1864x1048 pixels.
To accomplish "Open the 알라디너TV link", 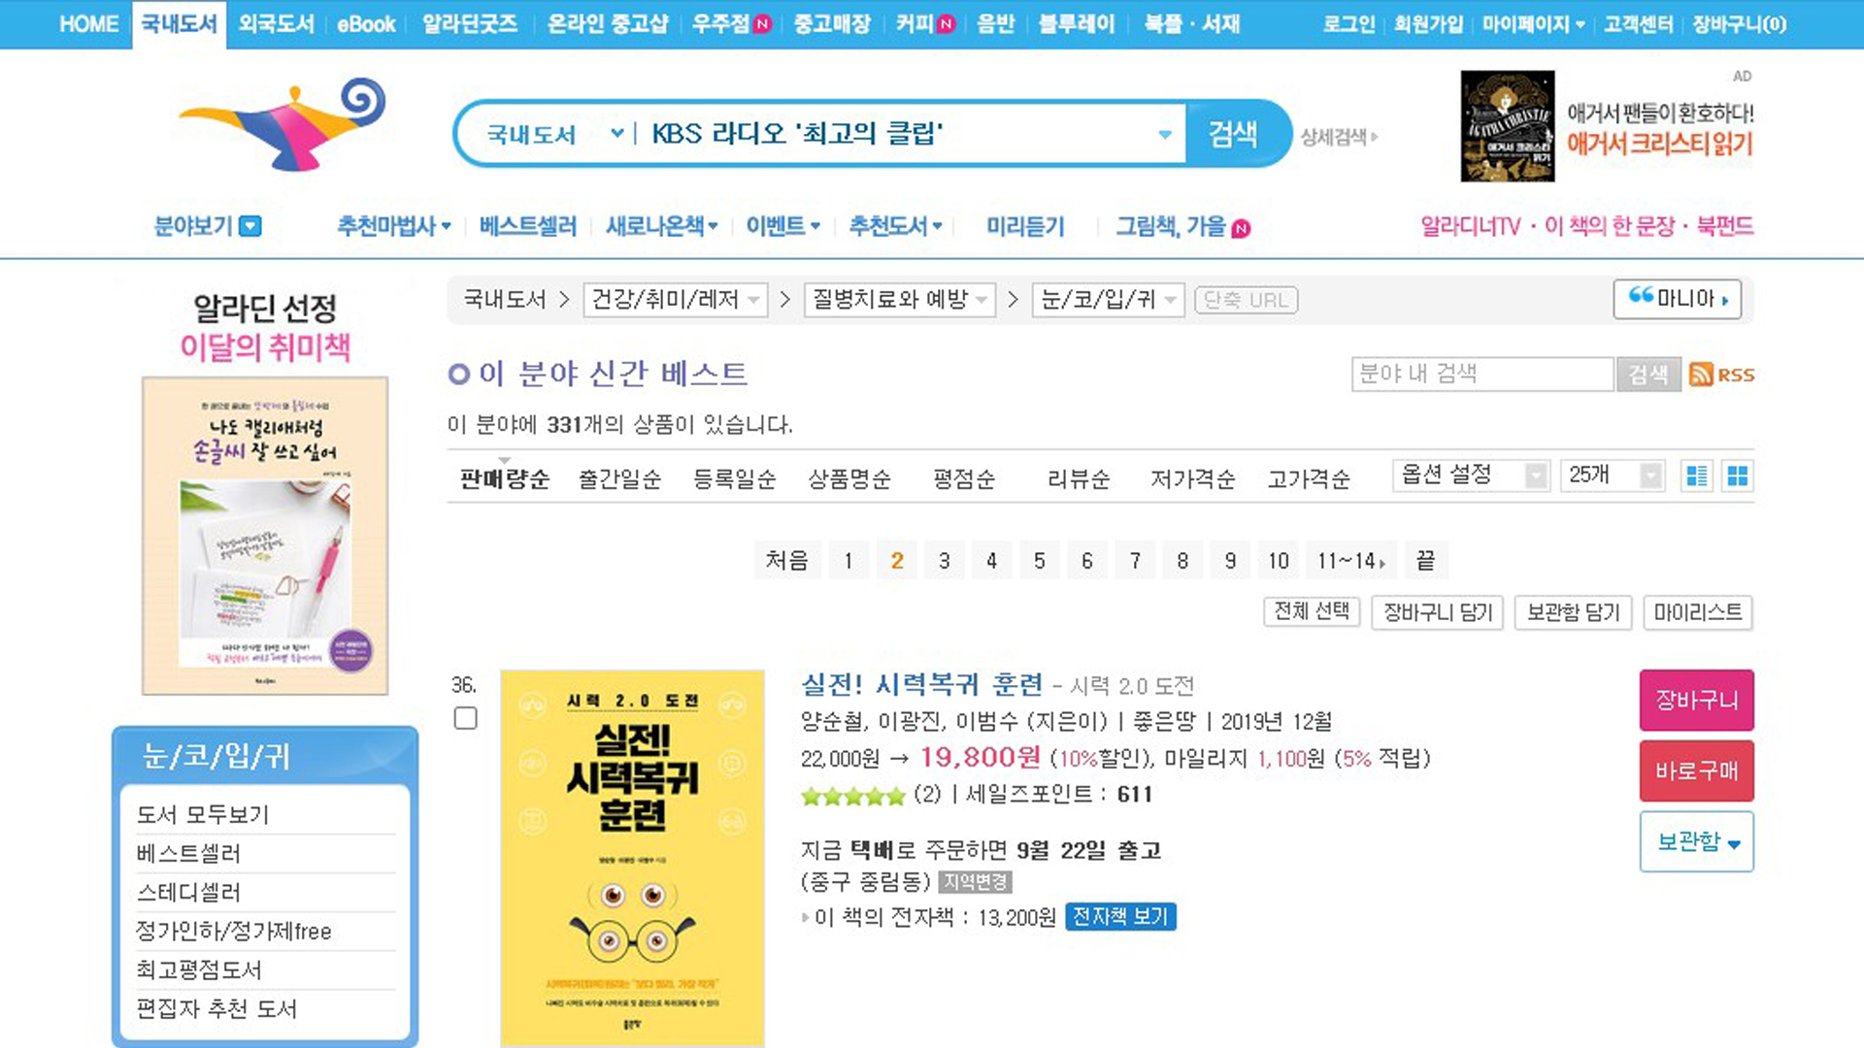I will coord(1471,226).
